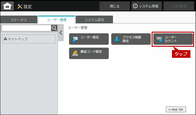Screen dimensions: 196x115
Task: Click the wrench and screwdriver 設定 icon
Action: [20, 6]
